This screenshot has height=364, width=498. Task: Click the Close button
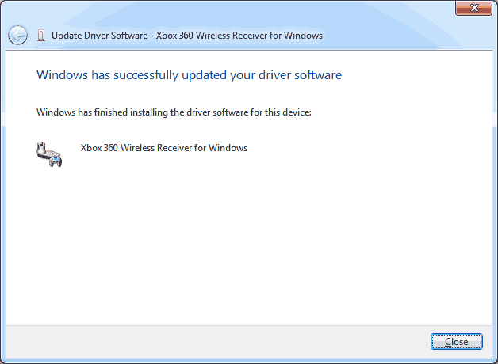(457, 342)
